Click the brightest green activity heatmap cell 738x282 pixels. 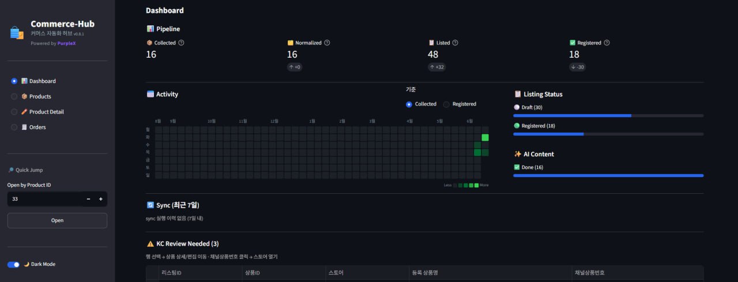pos(485,137)
